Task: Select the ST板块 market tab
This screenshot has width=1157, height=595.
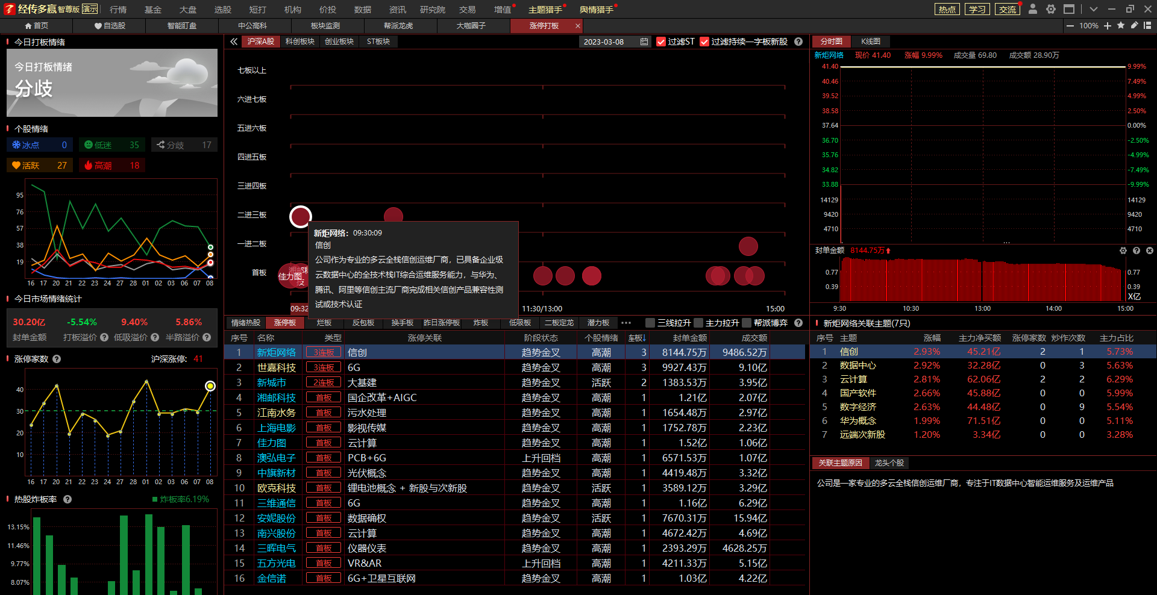Action: (x=378, y=42)
